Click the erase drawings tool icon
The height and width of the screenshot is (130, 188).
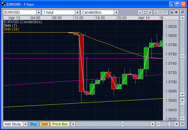[150, 12]
